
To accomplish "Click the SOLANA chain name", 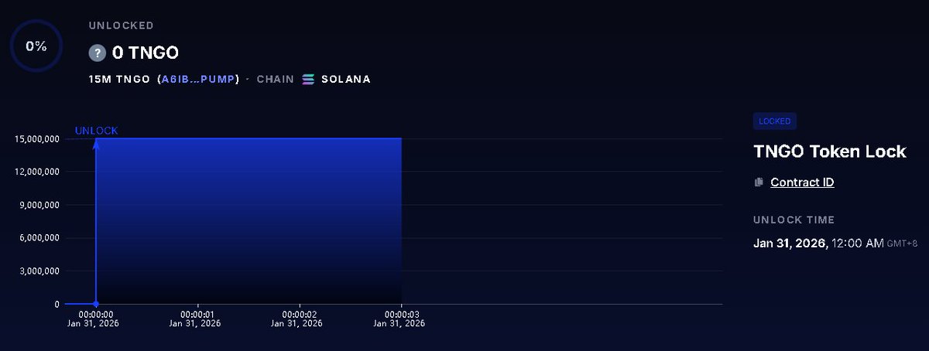I will tap(346, 79).
